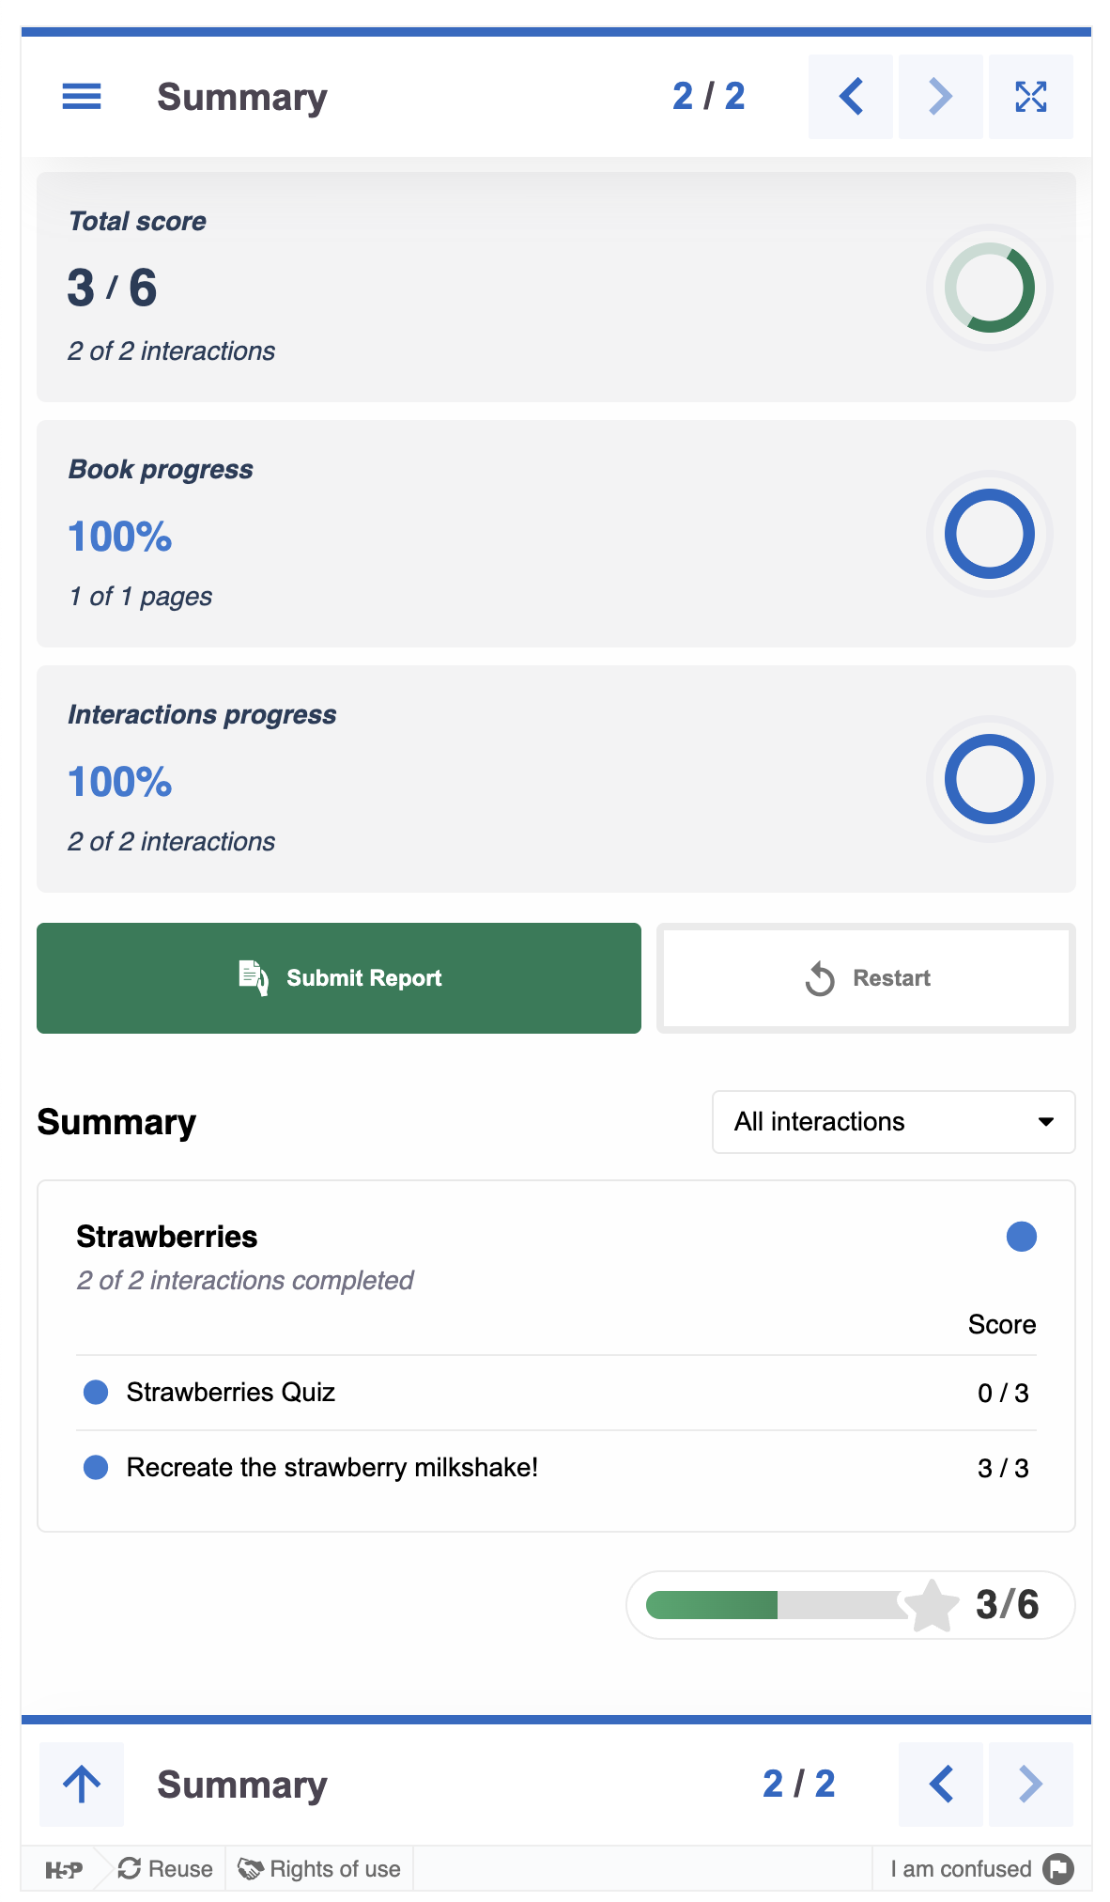View Rights of use information
This screenshot has width=1110, height=1902.
point(320,1869)
